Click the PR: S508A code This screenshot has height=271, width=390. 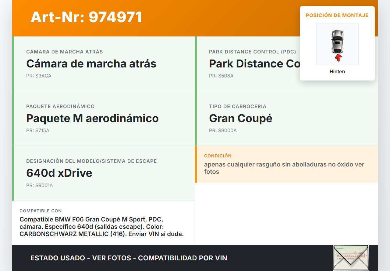(x=221, y=76)
